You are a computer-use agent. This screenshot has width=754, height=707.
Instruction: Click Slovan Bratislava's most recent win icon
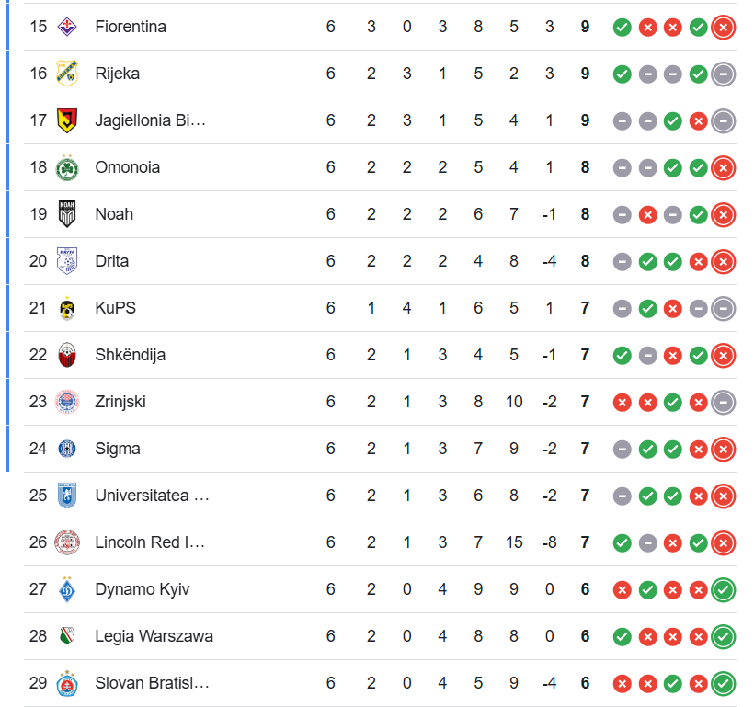point(724,683)
